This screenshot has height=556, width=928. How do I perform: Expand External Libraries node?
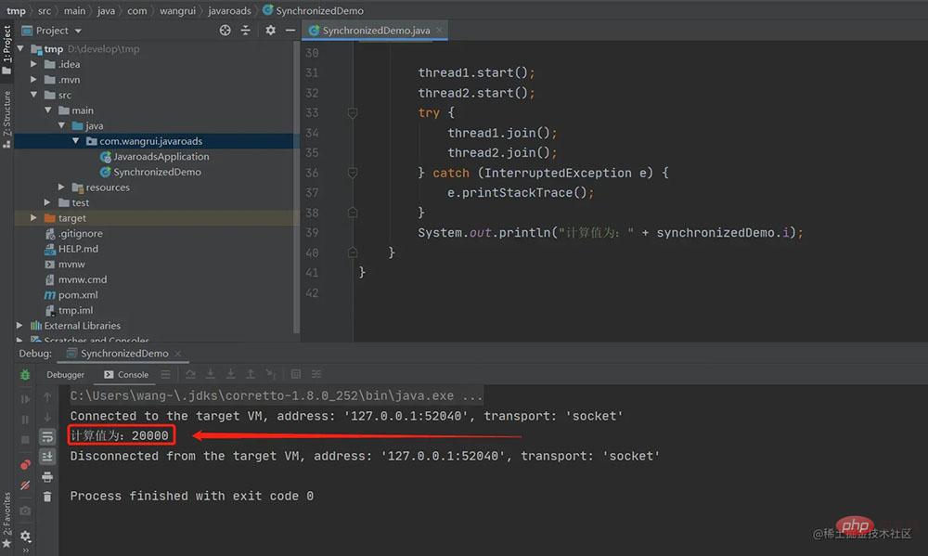click(x=19, y=326)
